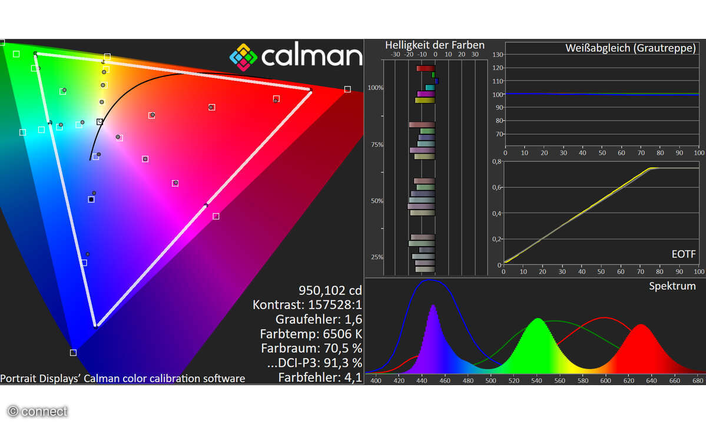Click the Calman logo icon

click(243, 57)
